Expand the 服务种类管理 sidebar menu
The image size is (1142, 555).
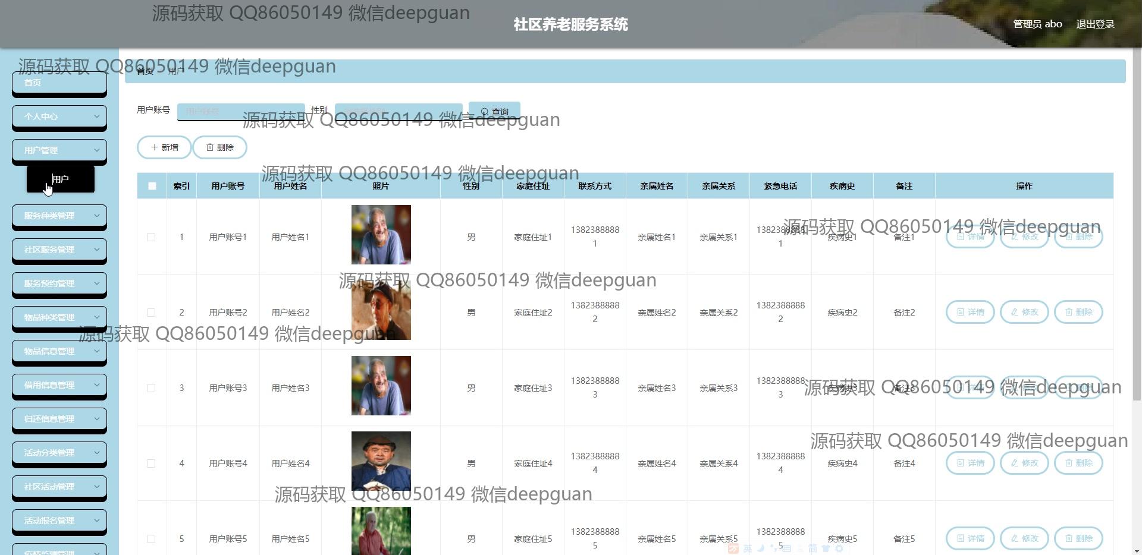(59, 216)
